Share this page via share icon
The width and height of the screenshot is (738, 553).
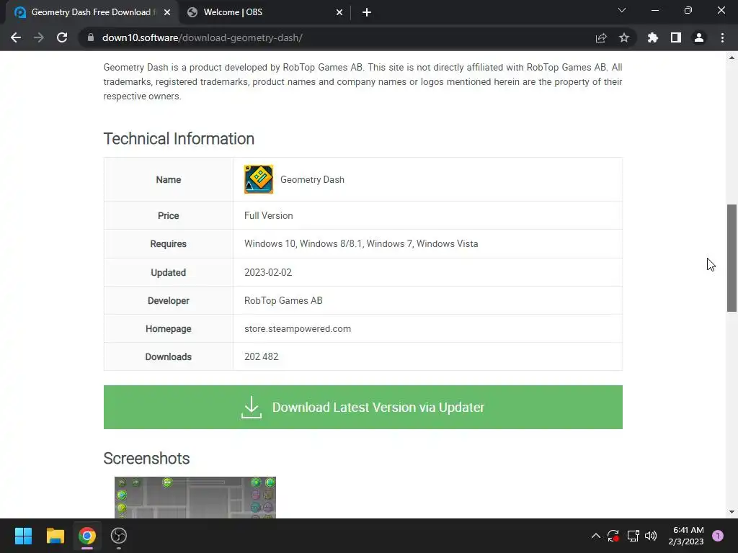[601, 37]
